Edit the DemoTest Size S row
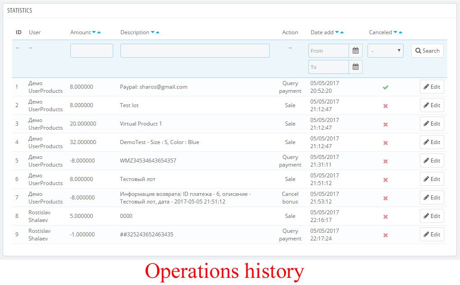The height and width of the screenshot is (285, 460). (x=432, y=142)
